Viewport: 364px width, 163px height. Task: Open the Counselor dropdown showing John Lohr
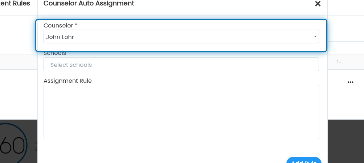181,37
